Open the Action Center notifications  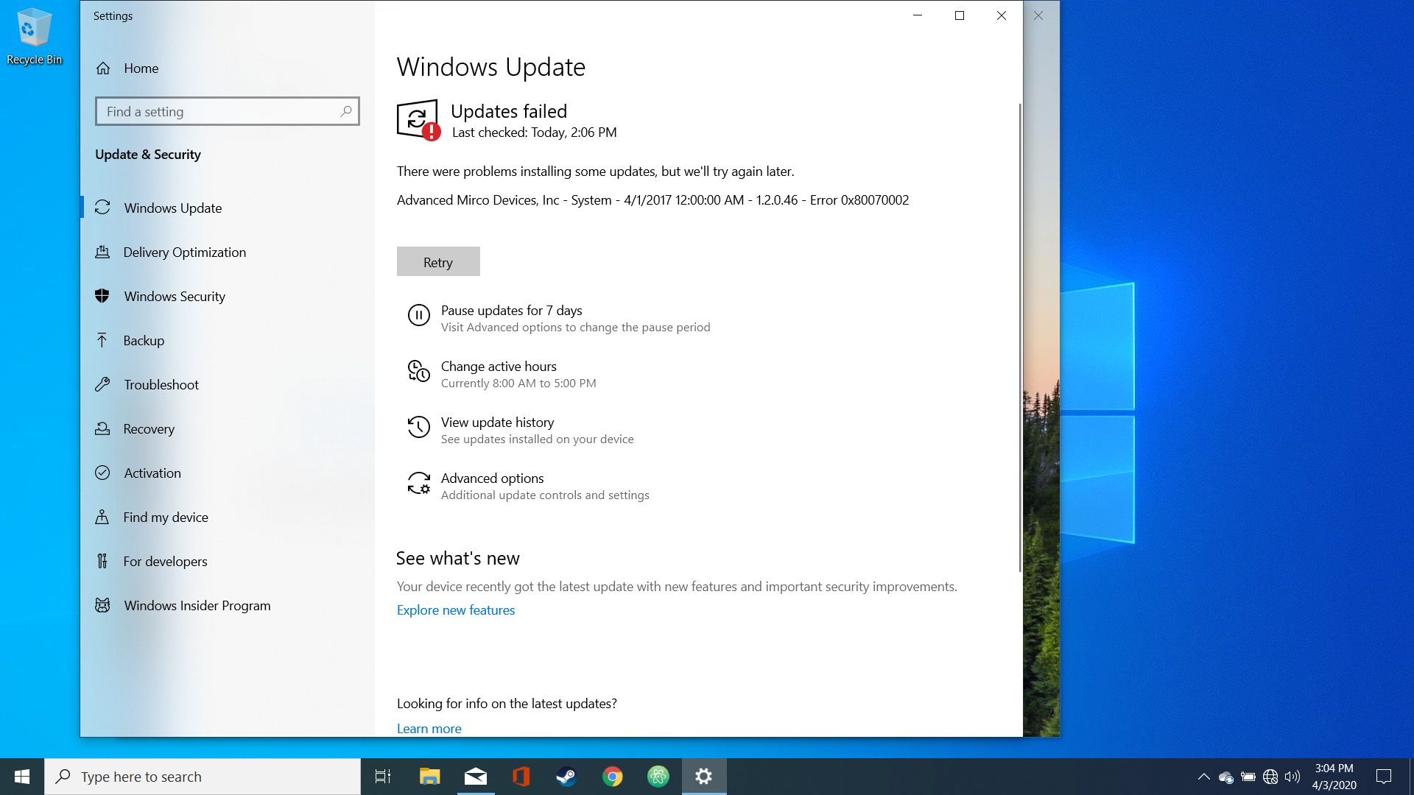tap(1384, 777)
